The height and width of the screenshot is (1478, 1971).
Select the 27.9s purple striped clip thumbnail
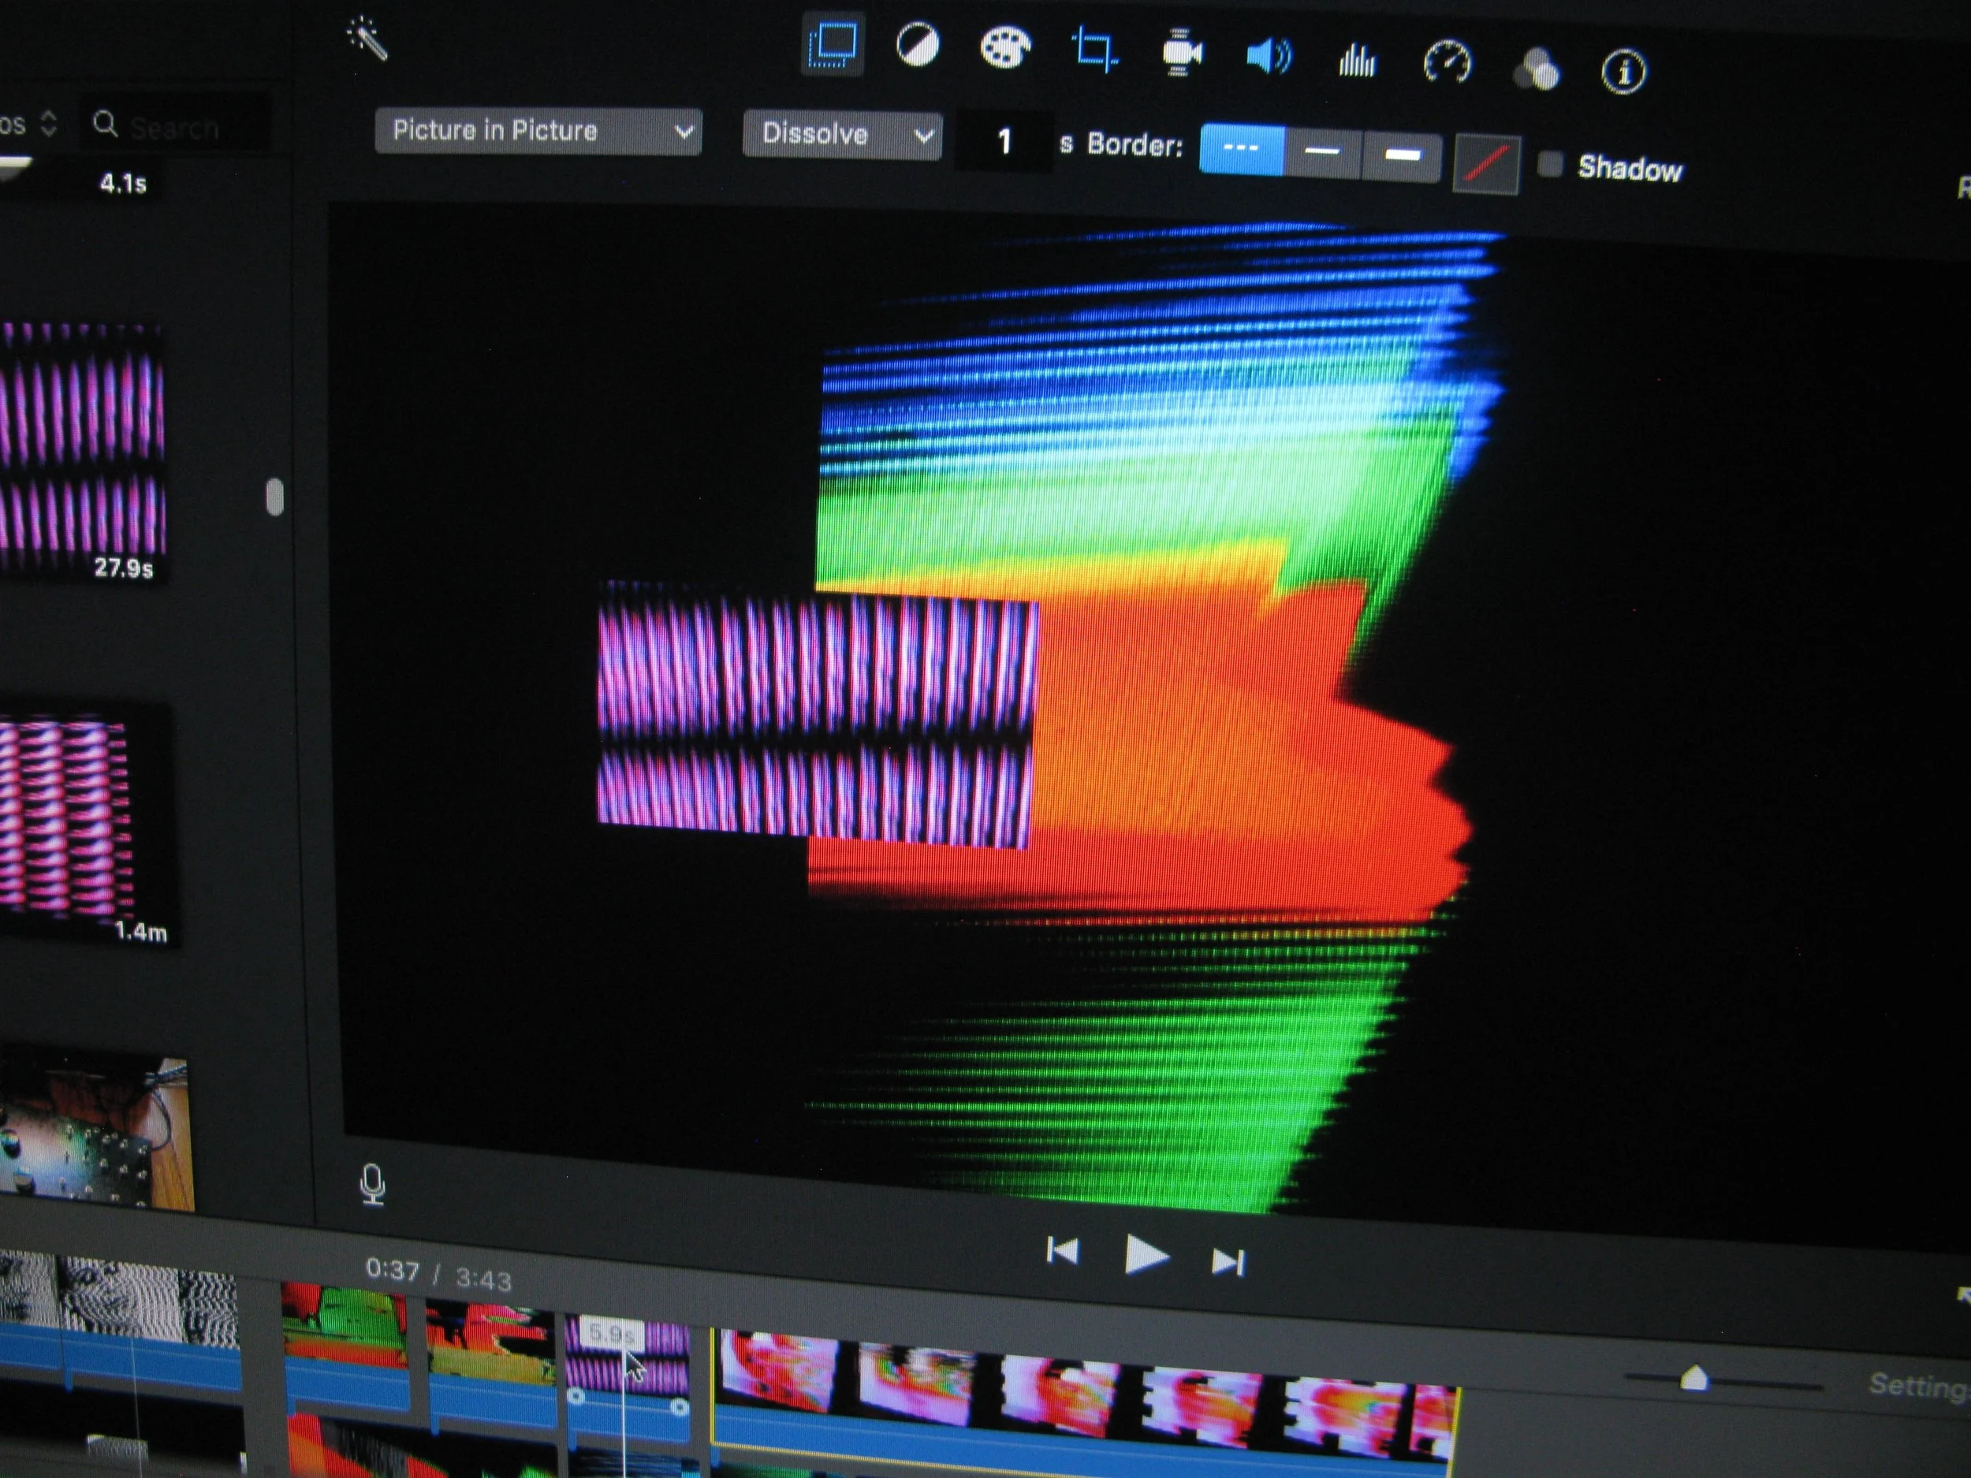(x=82, y=452)
